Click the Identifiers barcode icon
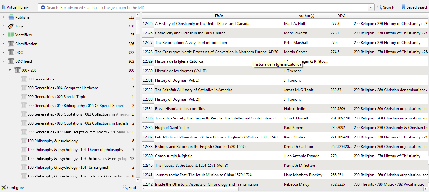This screenshot has height=192, width=429. tap(11, 35)
